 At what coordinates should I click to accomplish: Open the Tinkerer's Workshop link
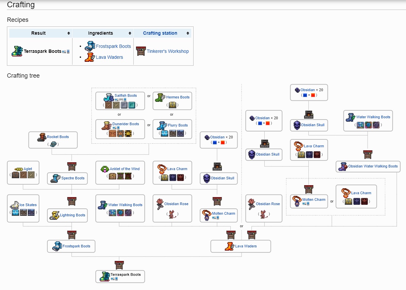168,51
